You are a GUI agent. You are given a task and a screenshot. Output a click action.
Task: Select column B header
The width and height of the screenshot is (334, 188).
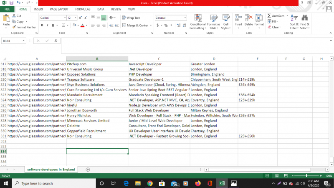pos(97,59)
